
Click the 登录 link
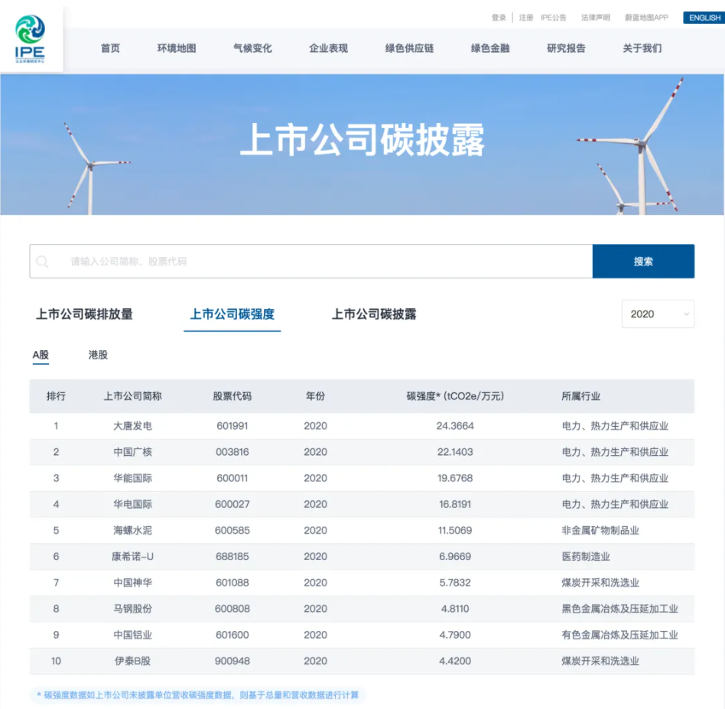pos(499,18)
